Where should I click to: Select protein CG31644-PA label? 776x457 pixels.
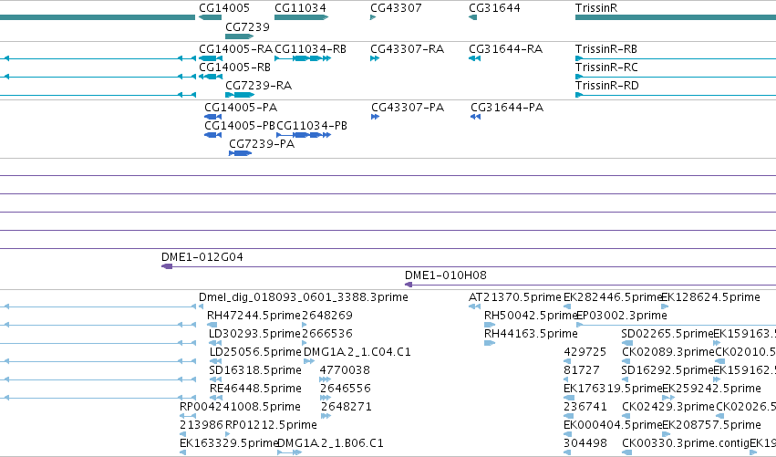click(x=507, y=108)
